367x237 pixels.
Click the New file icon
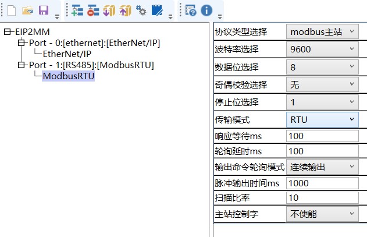pos(11,10)
